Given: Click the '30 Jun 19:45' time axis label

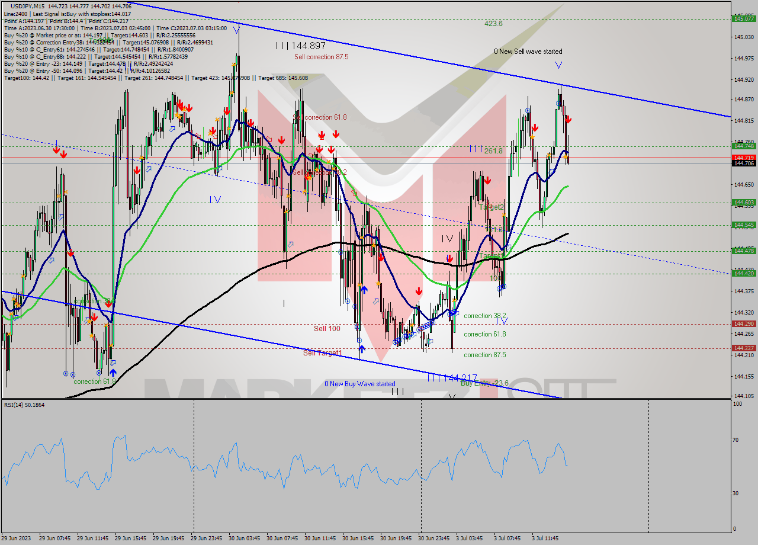Looking at the screenshot, I should tap(396, 538).
